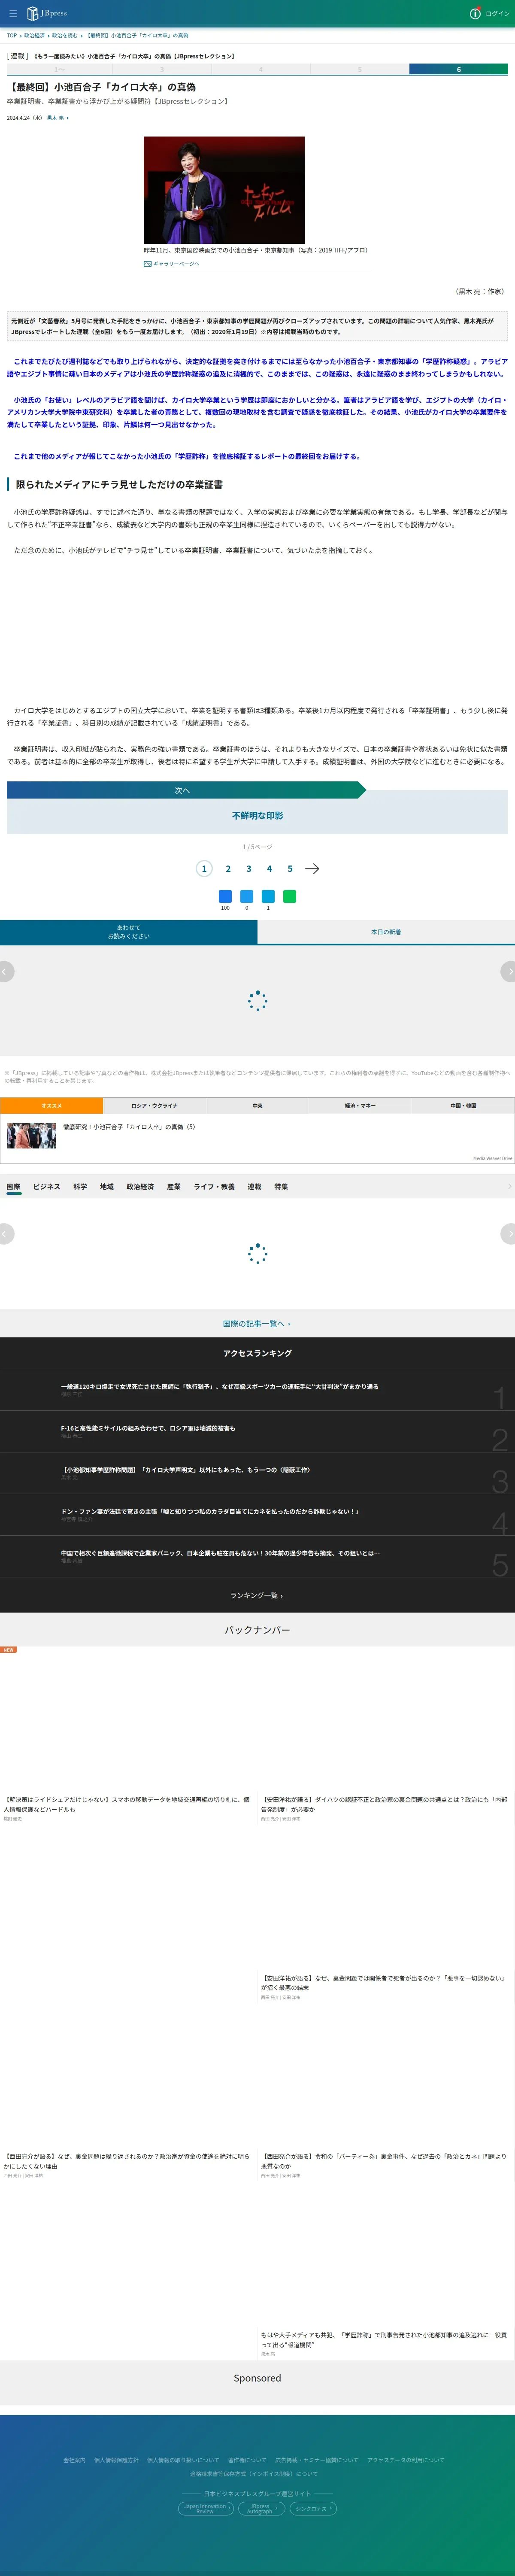Open ranking 5 article about 巨額追徴課税
The width and height of the screenshot is (515, 2576).
220,1553
